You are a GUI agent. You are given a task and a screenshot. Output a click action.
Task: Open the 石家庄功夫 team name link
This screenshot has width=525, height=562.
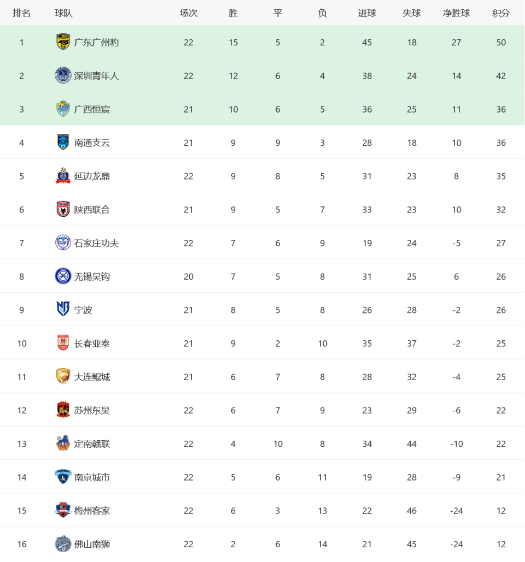tap(96, 244)
